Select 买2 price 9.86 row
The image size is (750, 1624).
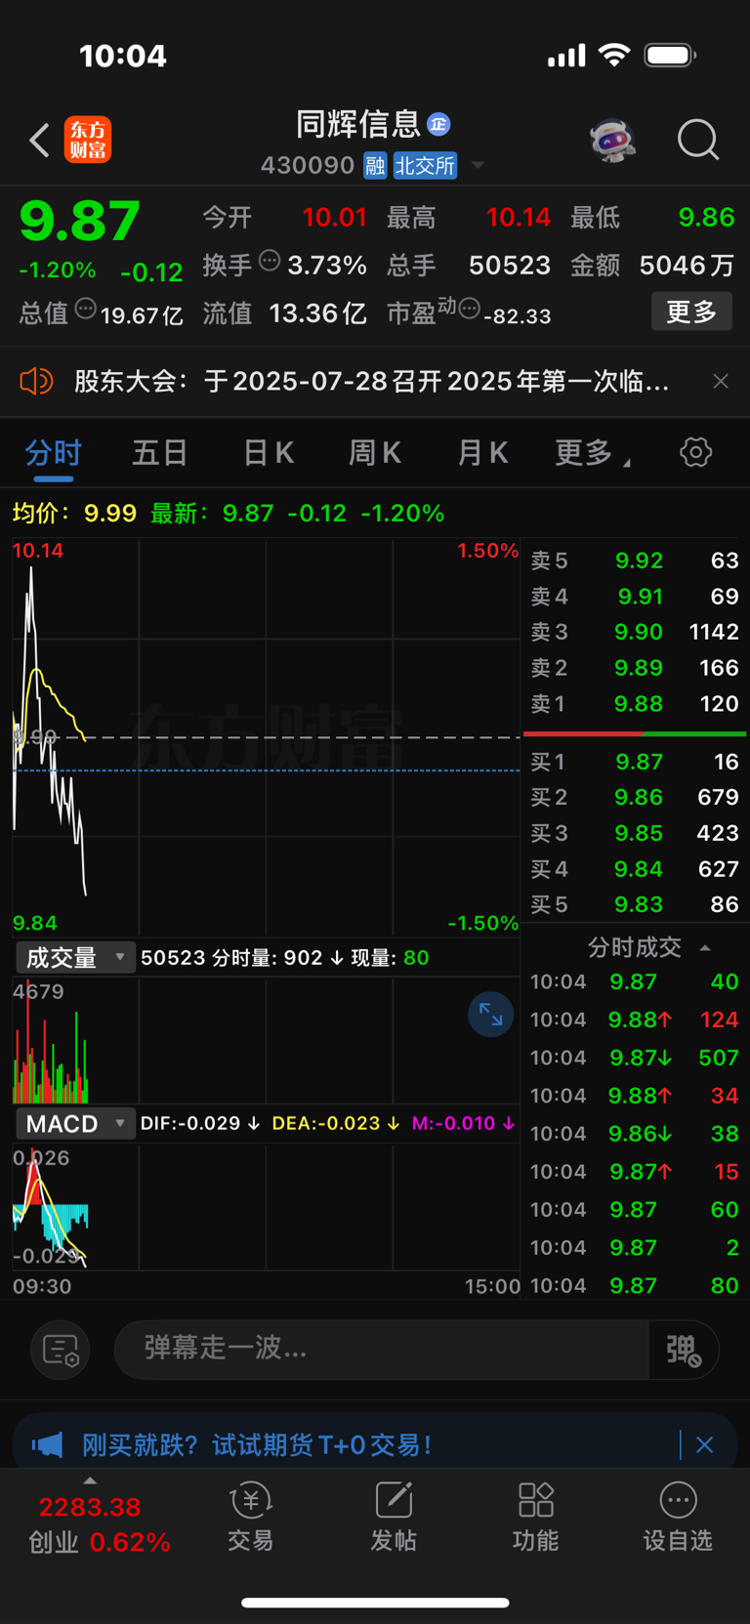point(635,798)
